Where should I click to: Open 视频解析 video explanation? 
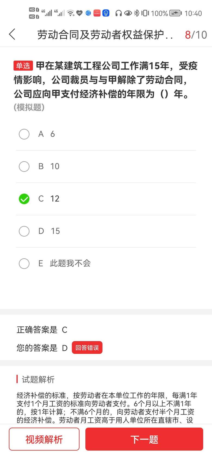[44, 439]
